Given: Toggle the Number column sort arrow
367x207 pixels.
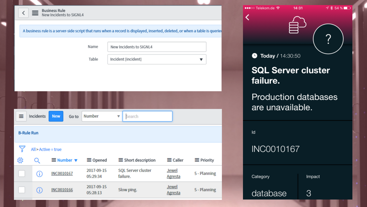Looking at the screenshot, I should coord(76,161).
